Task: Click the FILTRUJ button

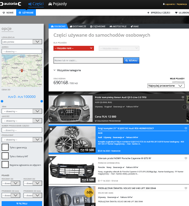Action: click(x=22, y=204)
